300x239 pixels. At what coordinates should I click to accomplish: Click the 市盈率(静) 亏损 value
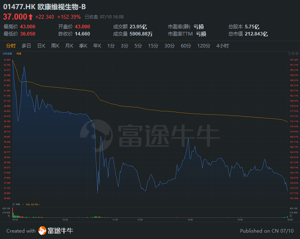198,27
